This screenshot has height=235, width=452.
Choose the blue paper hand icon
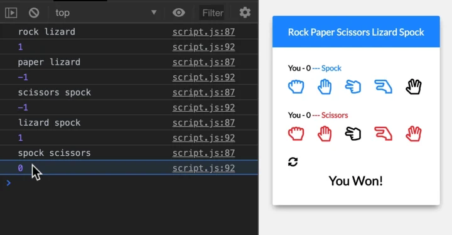coord(325,87)
